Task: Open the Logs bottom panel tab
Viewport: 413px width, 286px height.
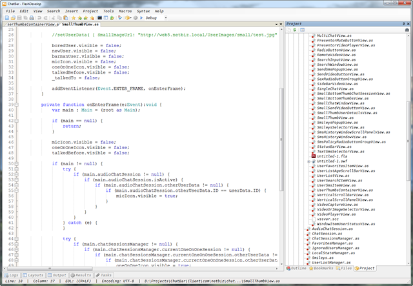Action: [12, 275]
